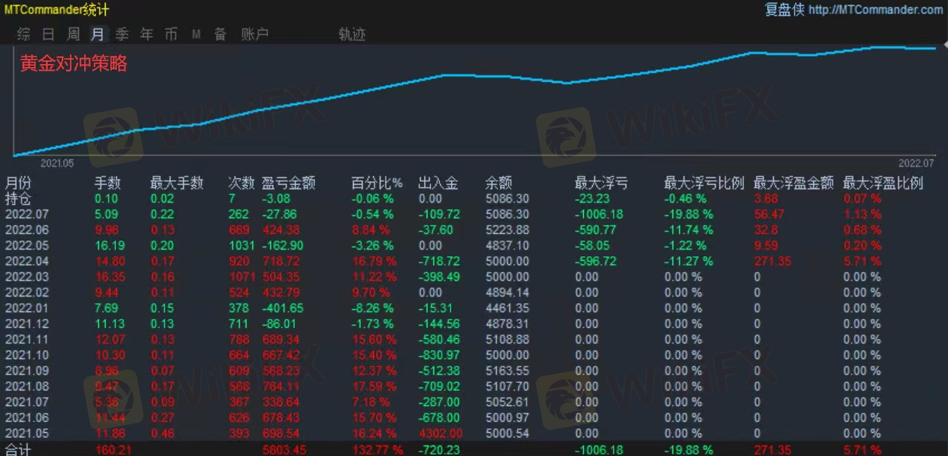
Task: Show the 季 quarterly statistics tab
Action: 122,34
